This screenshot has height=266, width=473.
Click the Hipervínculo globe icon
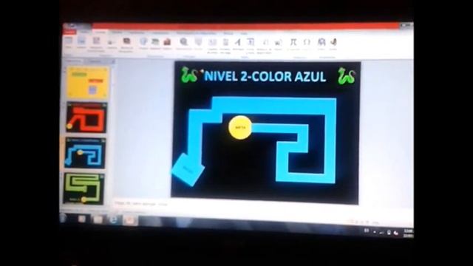pos(183,43)
